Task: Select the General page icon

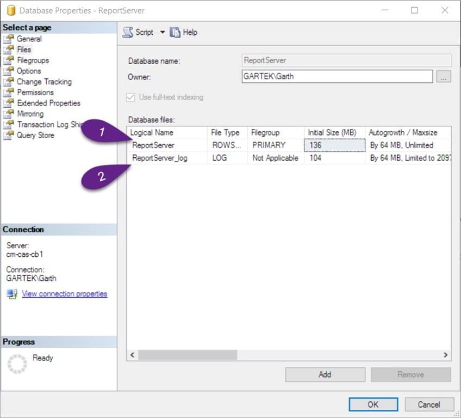Action: [9, 39]
